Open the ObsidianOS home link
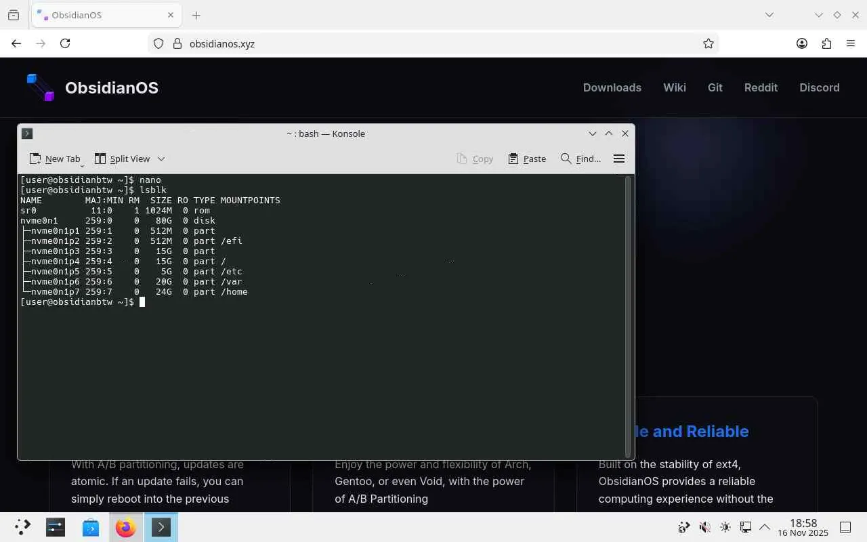 [x=112, y=87]
